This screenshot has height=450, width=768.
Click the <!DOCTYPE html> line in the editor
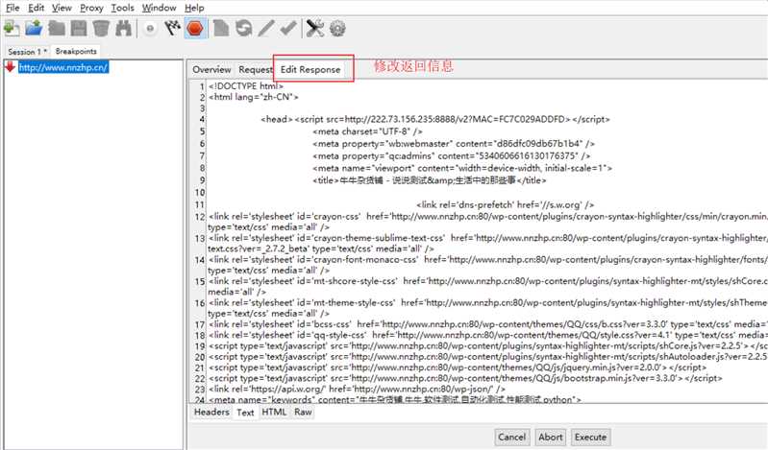246,86
